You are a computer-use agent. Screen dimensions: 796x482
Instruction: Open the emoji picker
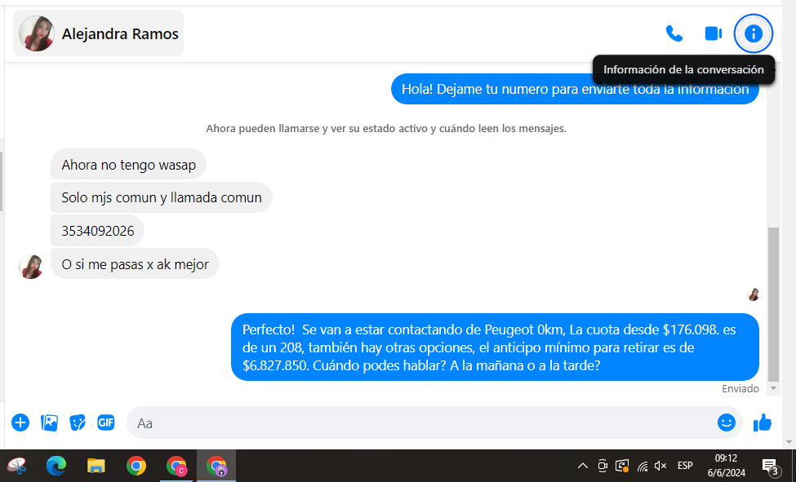point(726,422)
